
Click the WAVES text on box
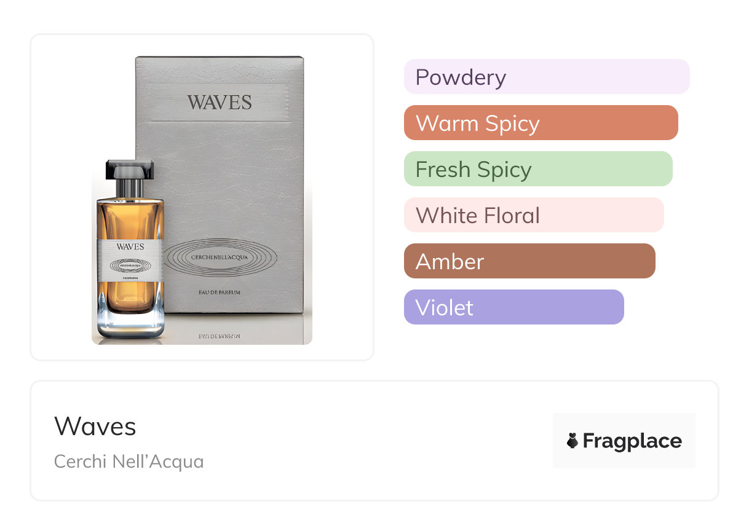pos(220,102)
